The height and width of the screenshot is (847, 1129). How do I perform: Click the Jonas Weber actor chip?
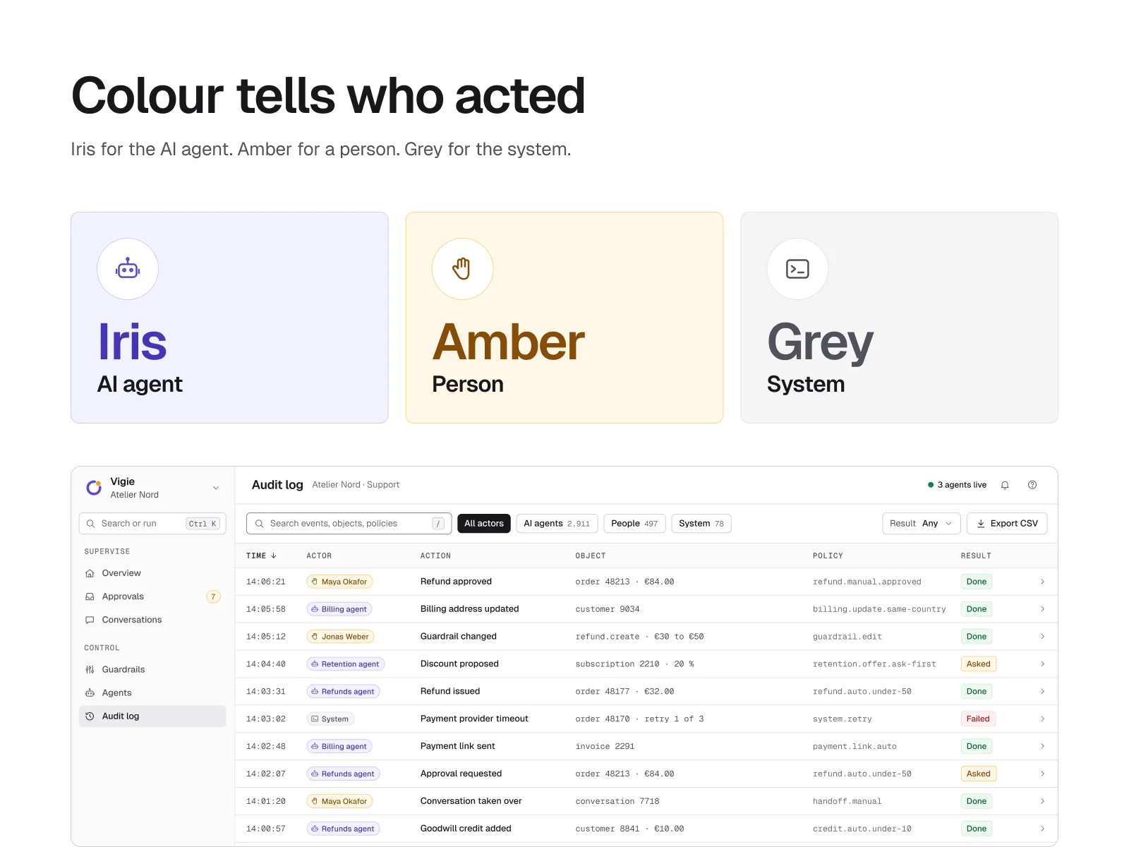coord(340,637)
